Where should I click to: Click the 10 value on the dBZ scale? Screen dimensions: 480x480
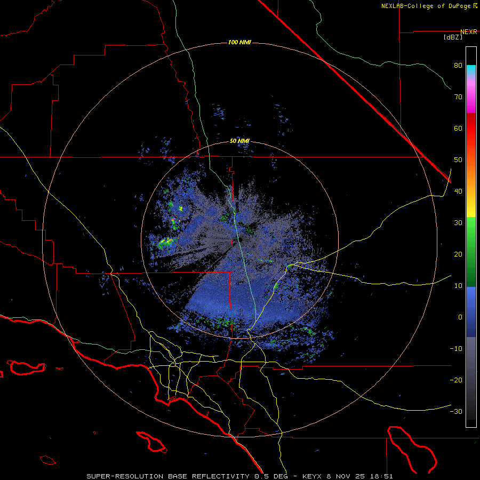pos(458,286)
